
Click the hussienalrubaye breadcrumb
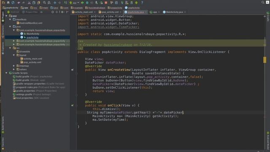pos(95,8)
